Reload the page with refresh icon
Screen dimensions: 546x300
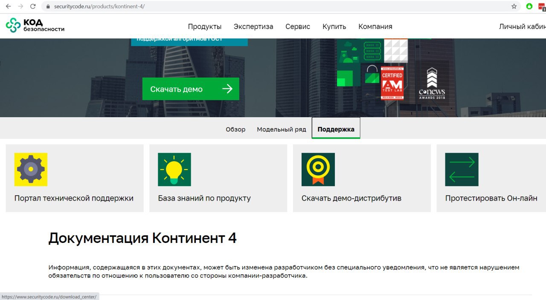coord(33,6)
